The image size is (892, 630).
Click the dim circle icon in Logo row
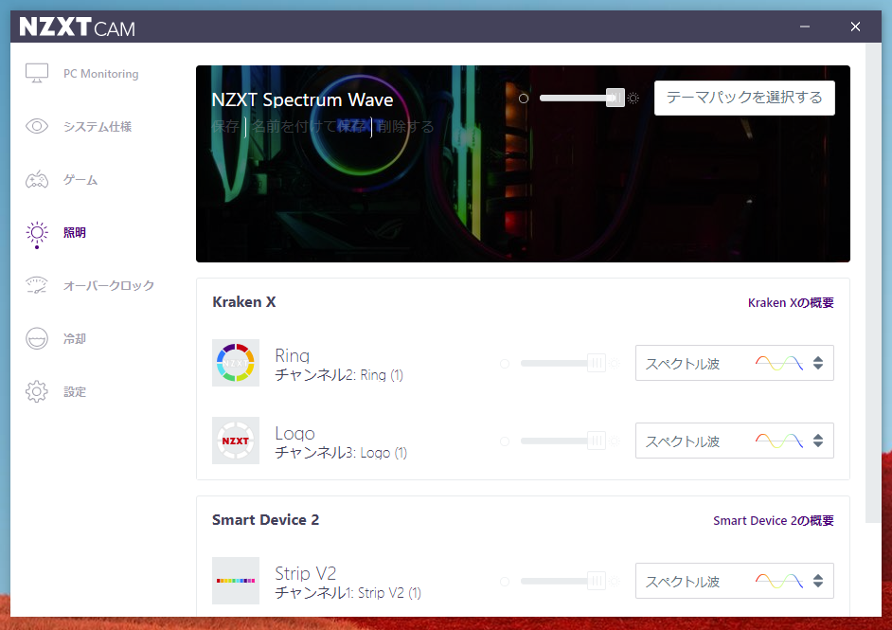[x=505, y=441]
